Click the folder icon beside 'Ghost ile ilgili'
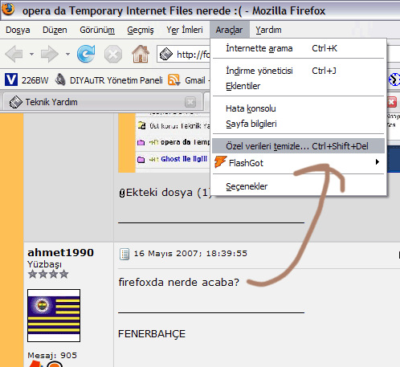Screen dimensions: 400x367 click(x=141, y=160)
